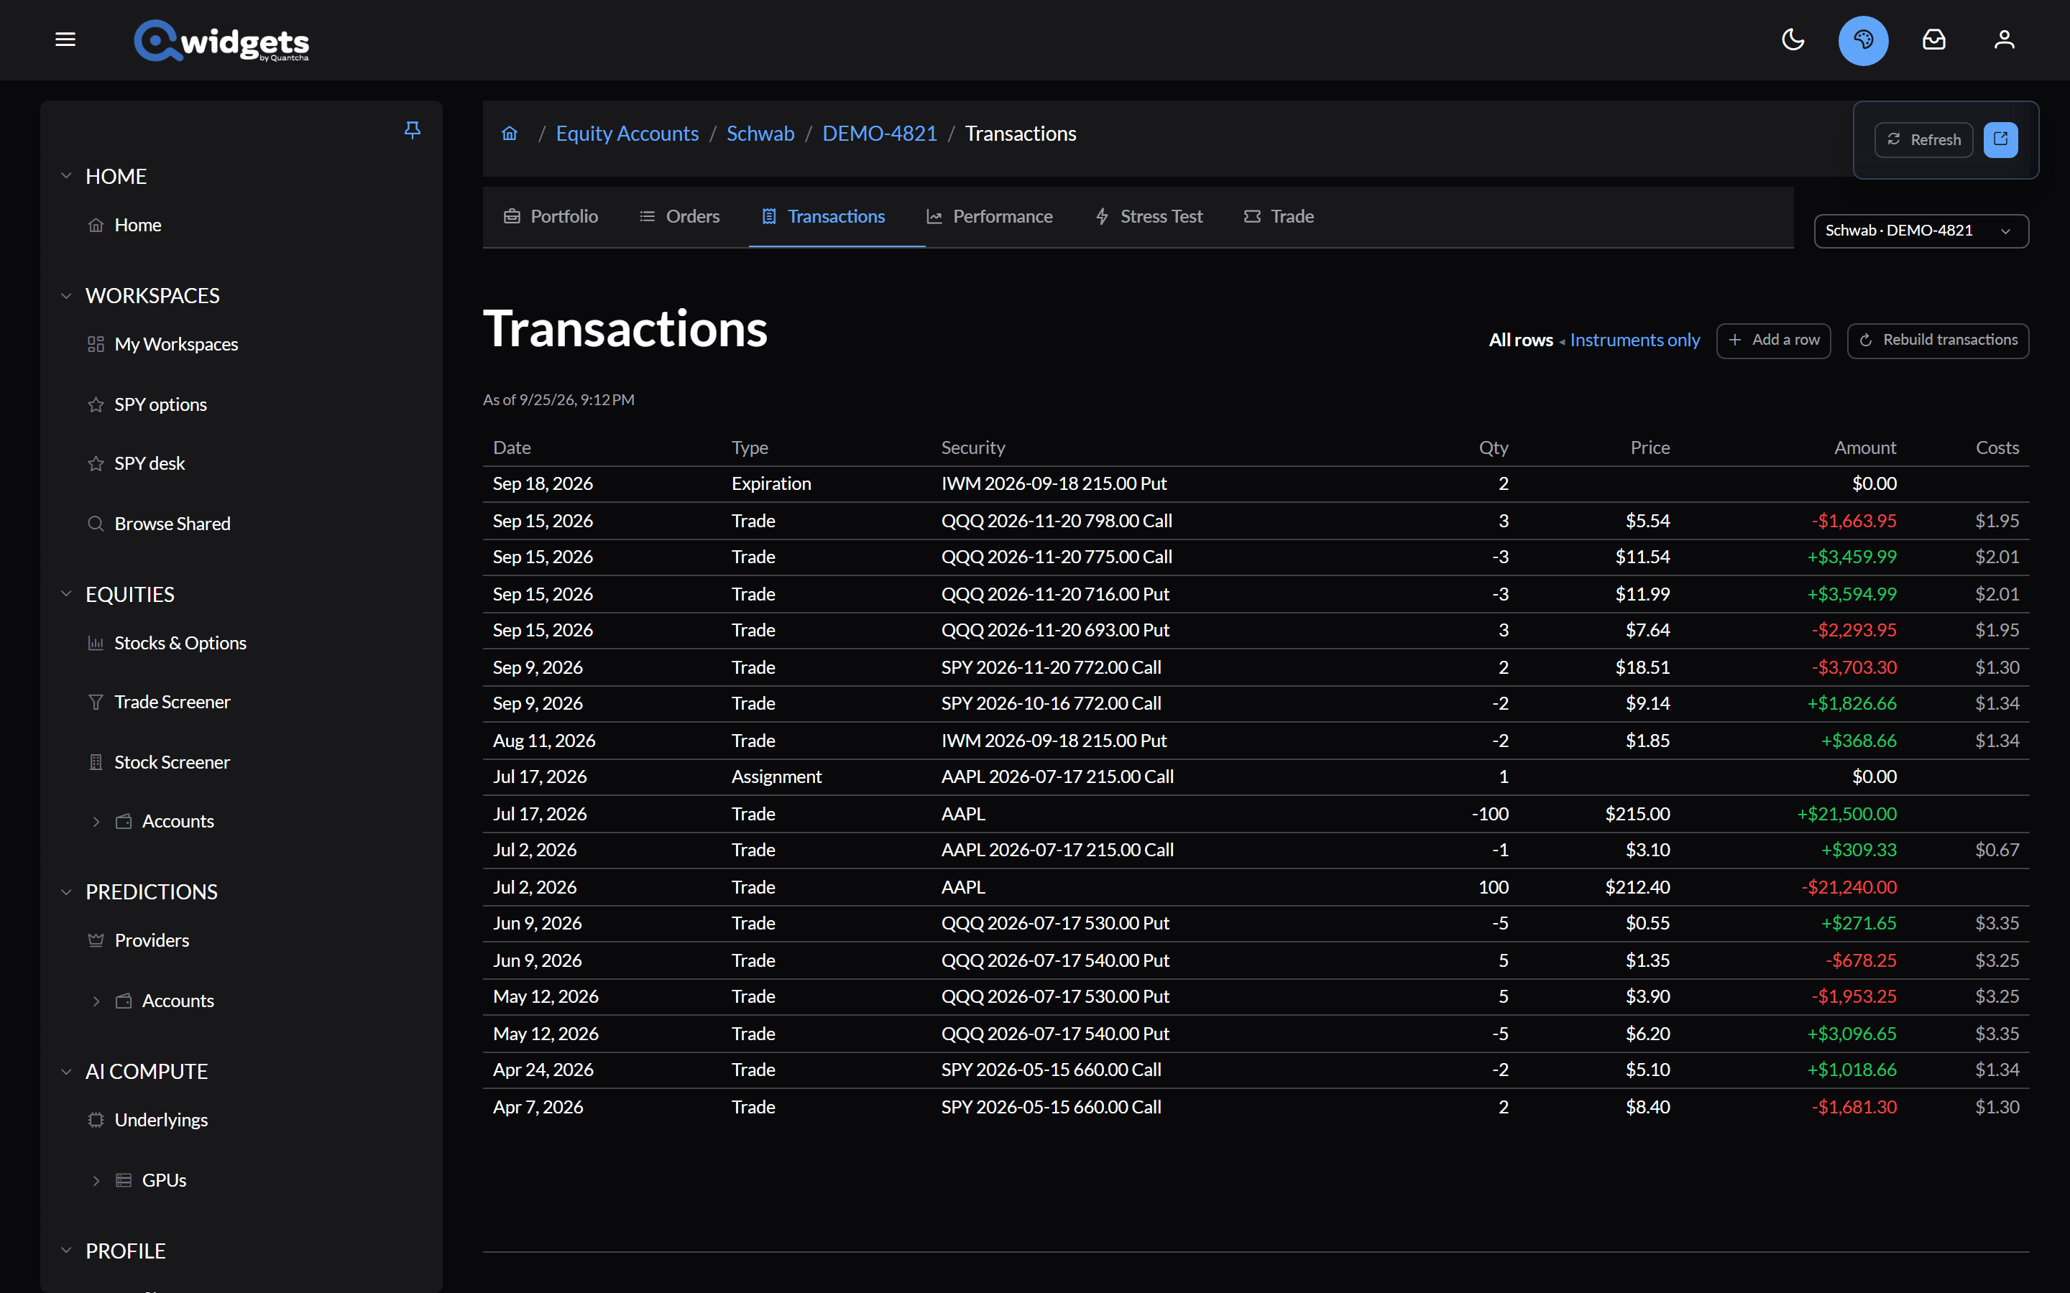
Task: Open the user profile icon
Action: (x=2004, y=40)
